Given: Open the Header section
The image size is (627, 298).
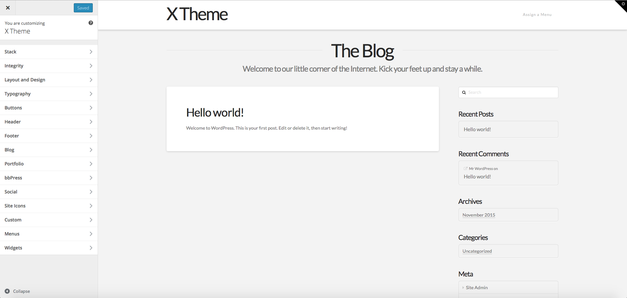Looking at the screenshot, I should tap(49, 122).
